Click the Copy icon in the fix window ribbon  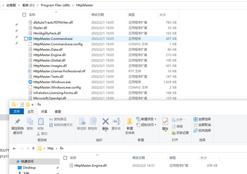pyautogui.click(x=30, y=121)
